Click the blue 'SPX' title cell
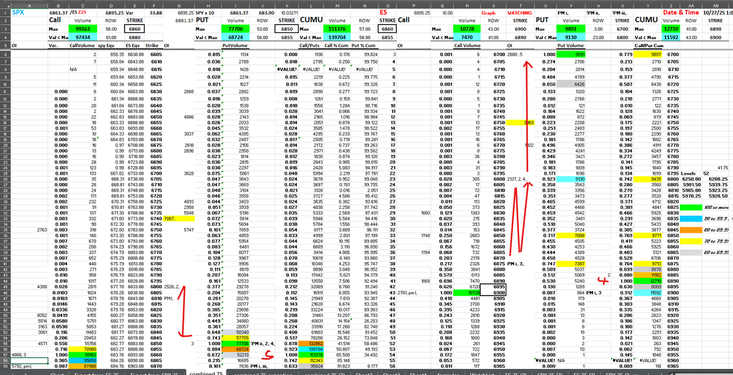This screenshot has width=733, height=375. click(28, 12)
